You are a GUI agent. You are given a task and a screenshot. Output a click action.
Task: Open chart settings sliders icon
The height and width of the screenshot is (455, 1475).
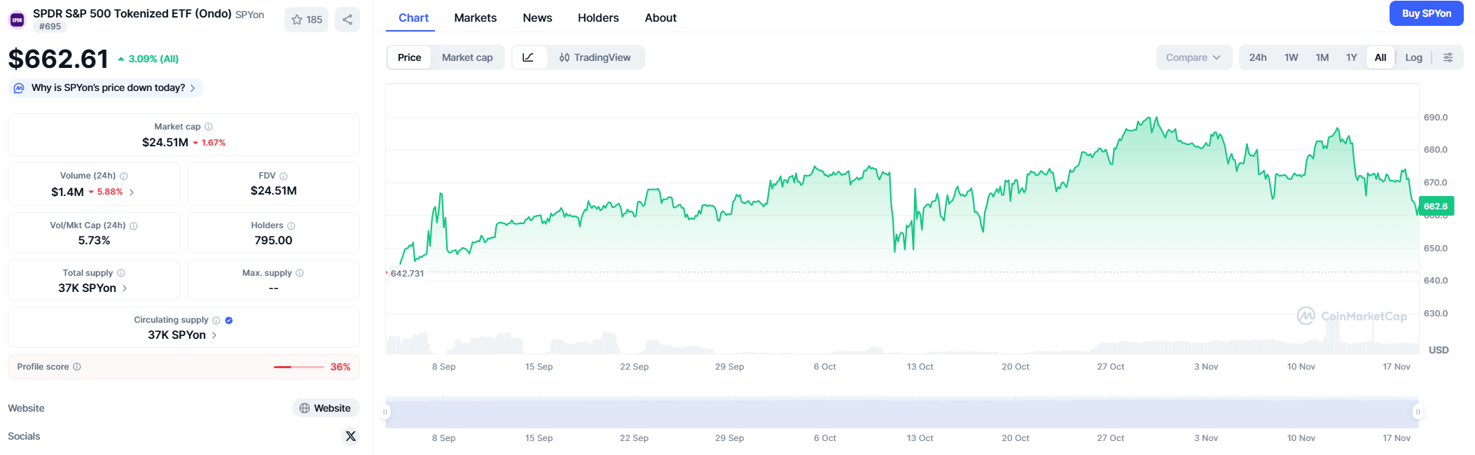[1448, 57]
